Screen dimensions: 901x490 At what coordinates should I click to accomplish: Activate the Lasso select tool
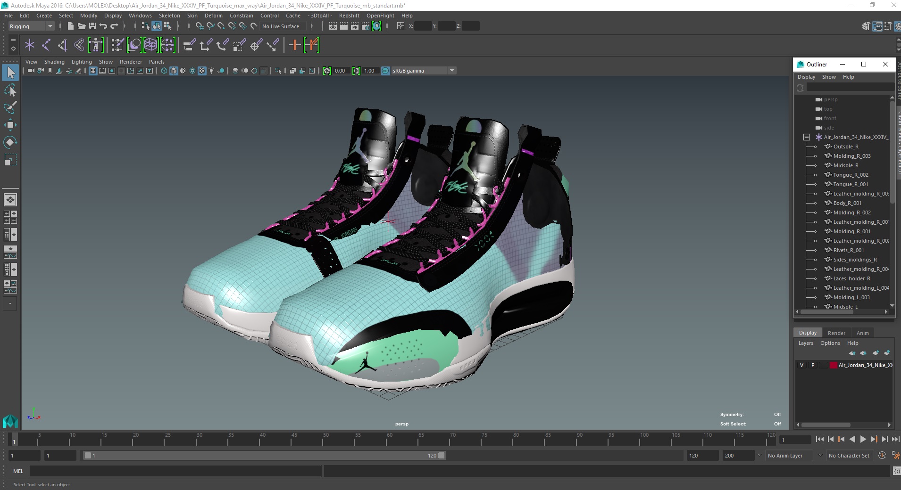(x=10, y=90)
